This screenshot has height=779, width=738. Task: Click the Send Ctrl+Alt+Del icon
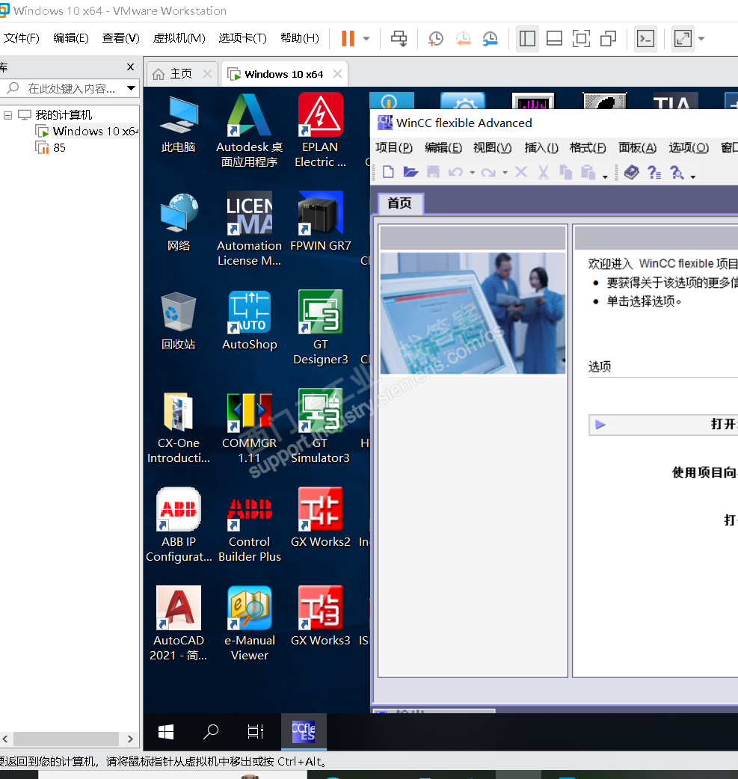coord(399,38)
